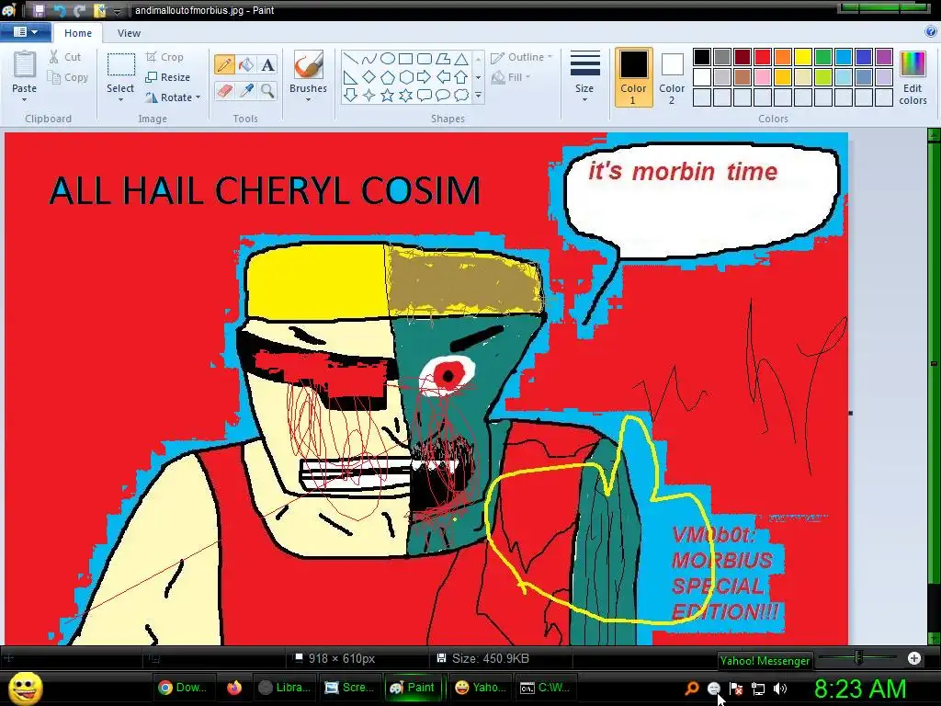941x706 pixels.
Task: Click the zoom in plus button
Action: [x=914, y=658]
